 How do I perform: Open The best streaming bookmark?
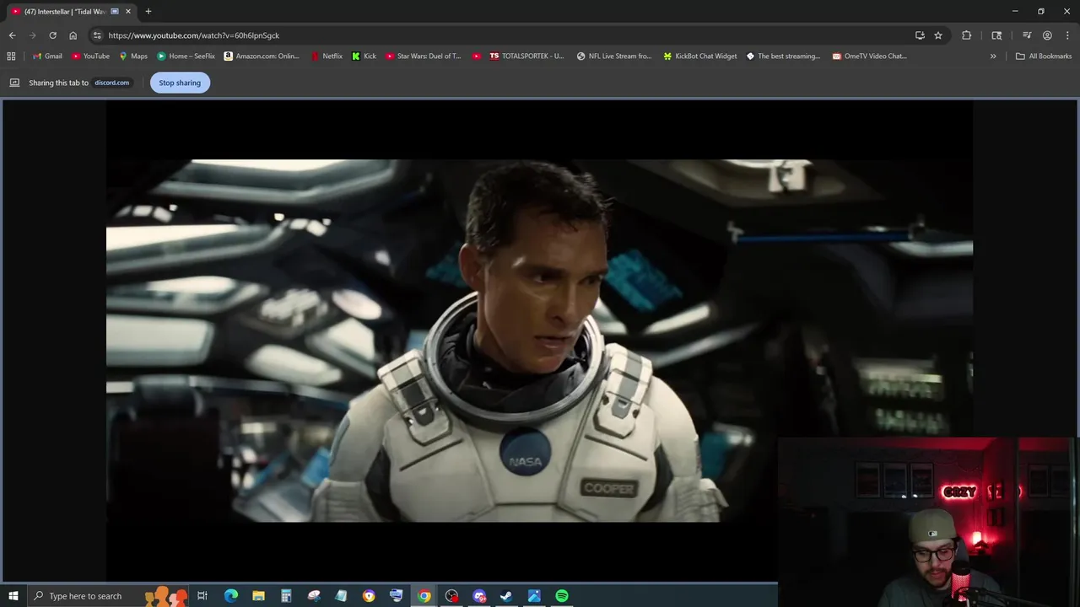(x=784, y=56)
